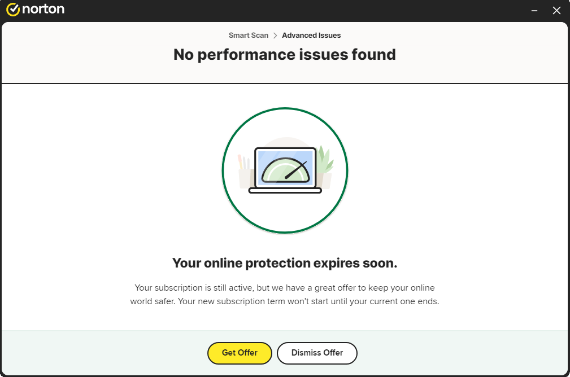Click the pencil cup illustration
570x377 pixels.
(x=244, y=170)
